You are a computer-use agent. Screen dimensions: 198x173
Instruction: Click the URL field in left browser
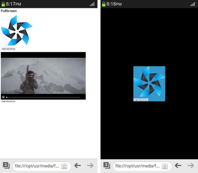[42, 166]
